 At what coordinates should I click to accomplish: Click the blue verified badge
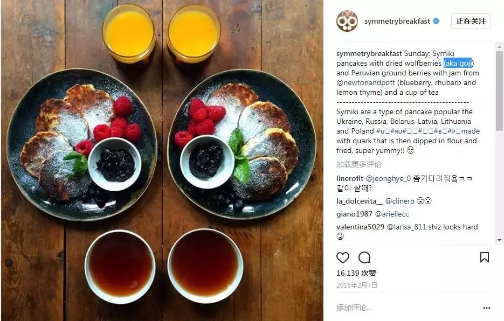click(x=436, y=21)
